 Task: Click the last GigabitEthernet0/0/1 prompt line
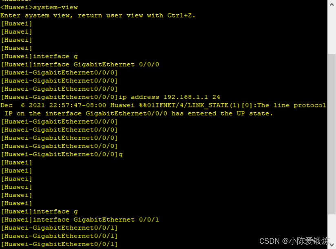pos(60,244)
